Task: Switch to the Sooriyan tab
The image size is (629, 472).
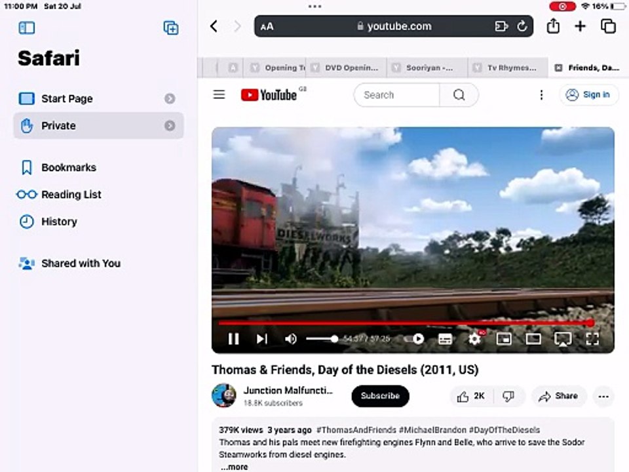Action: click(427, 68)
